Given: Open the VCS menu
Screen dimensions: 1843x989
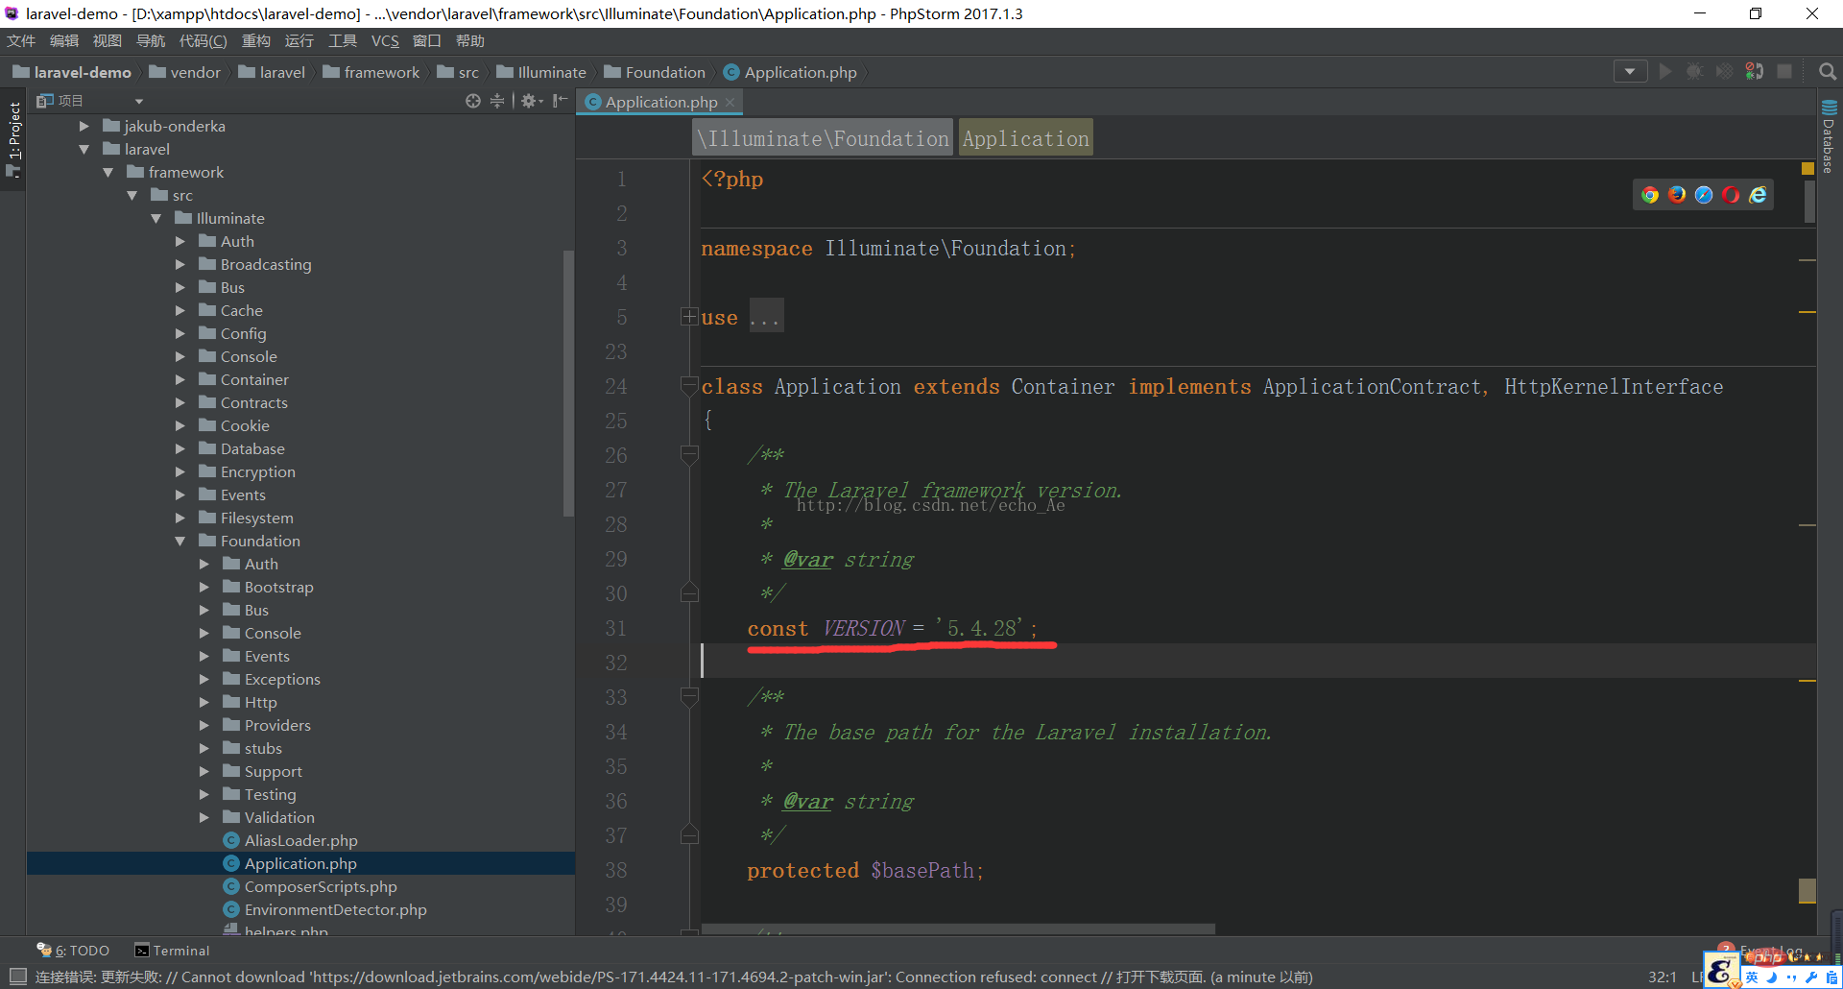Looking at the screenshot, I should click(385, 41).
